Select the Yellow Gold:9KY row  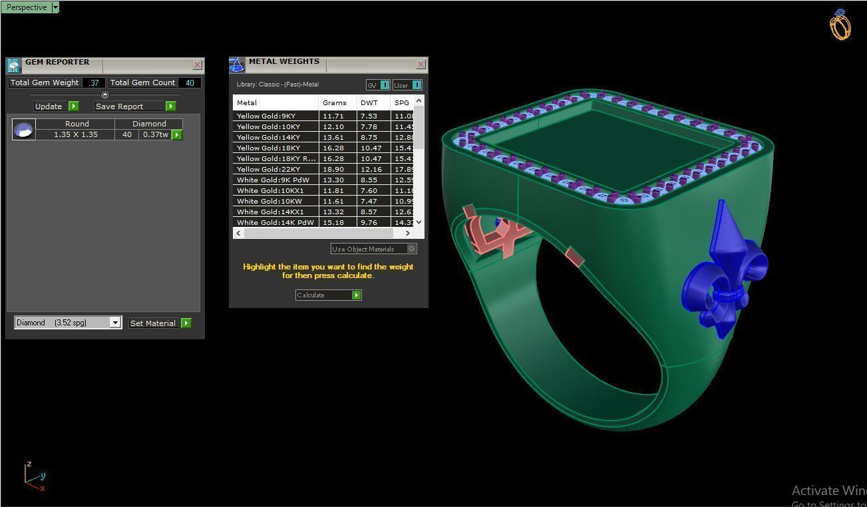(323, 116)
